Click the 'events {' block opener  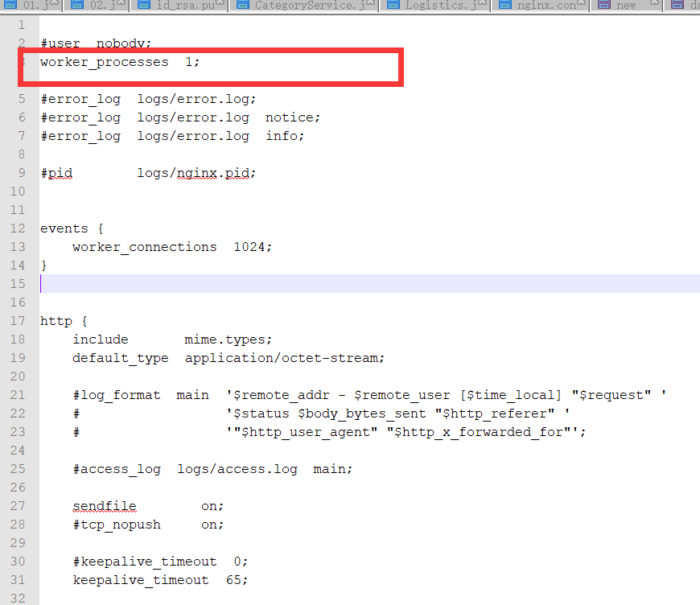tap(72, 228)
